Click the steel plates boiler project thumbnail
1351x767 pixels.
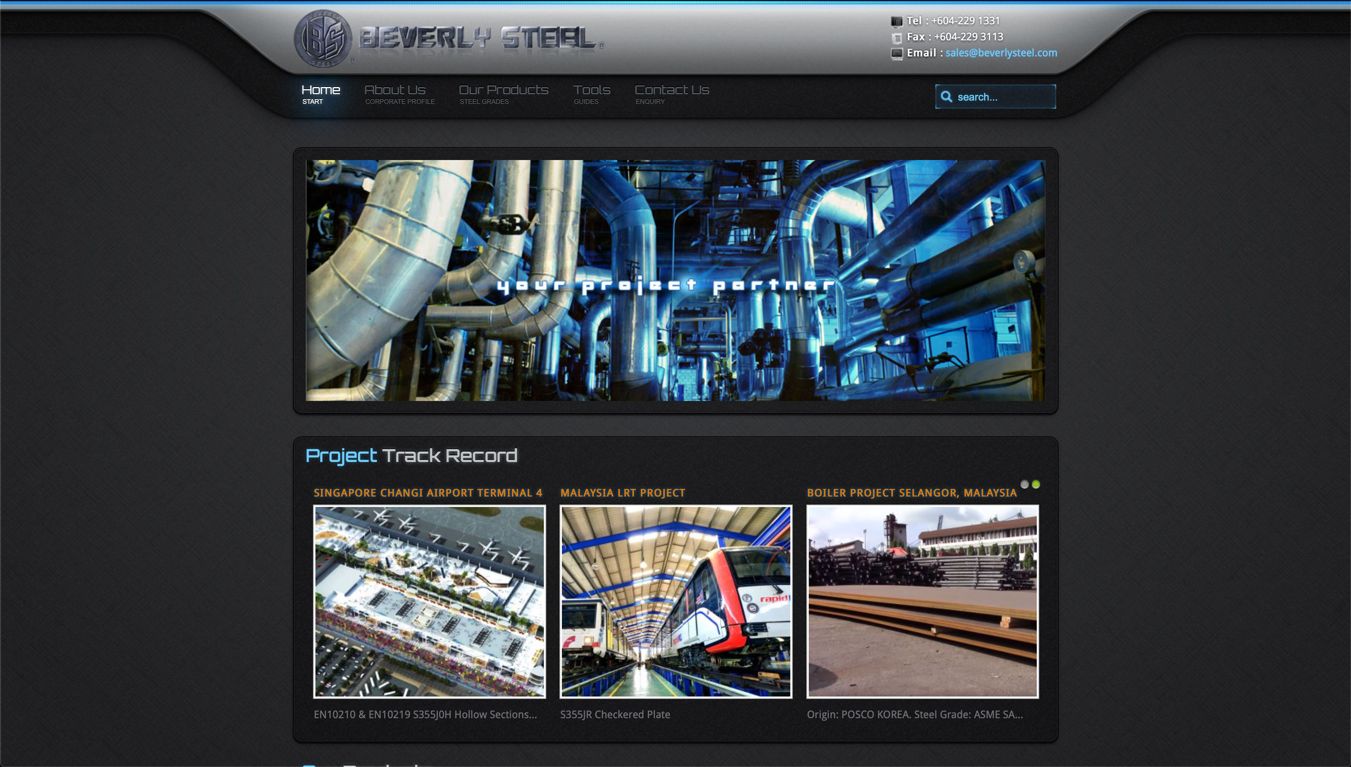[x=922, y=601]
